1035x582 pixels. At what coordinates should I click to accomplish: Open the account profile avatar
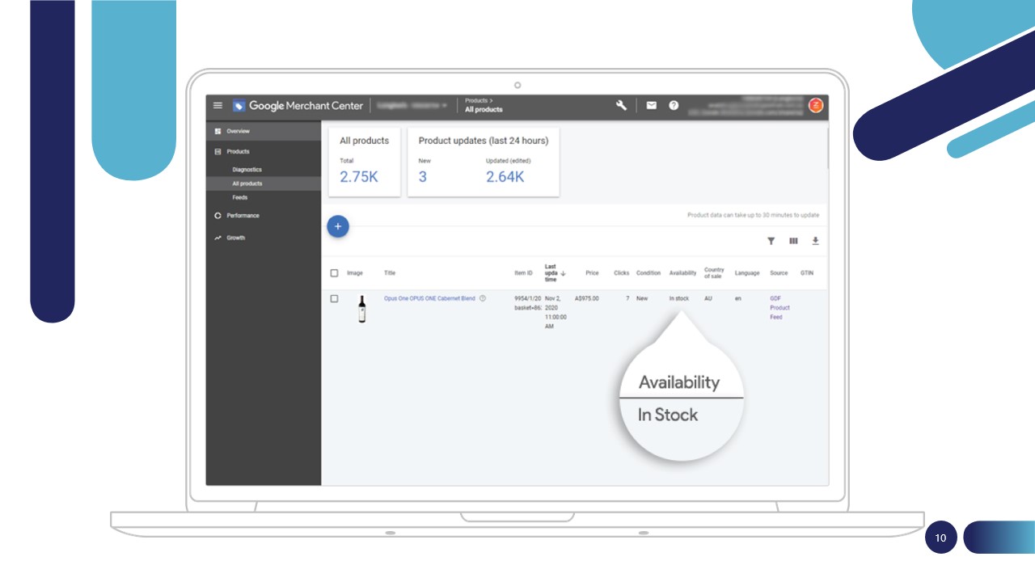click(816, 105)
